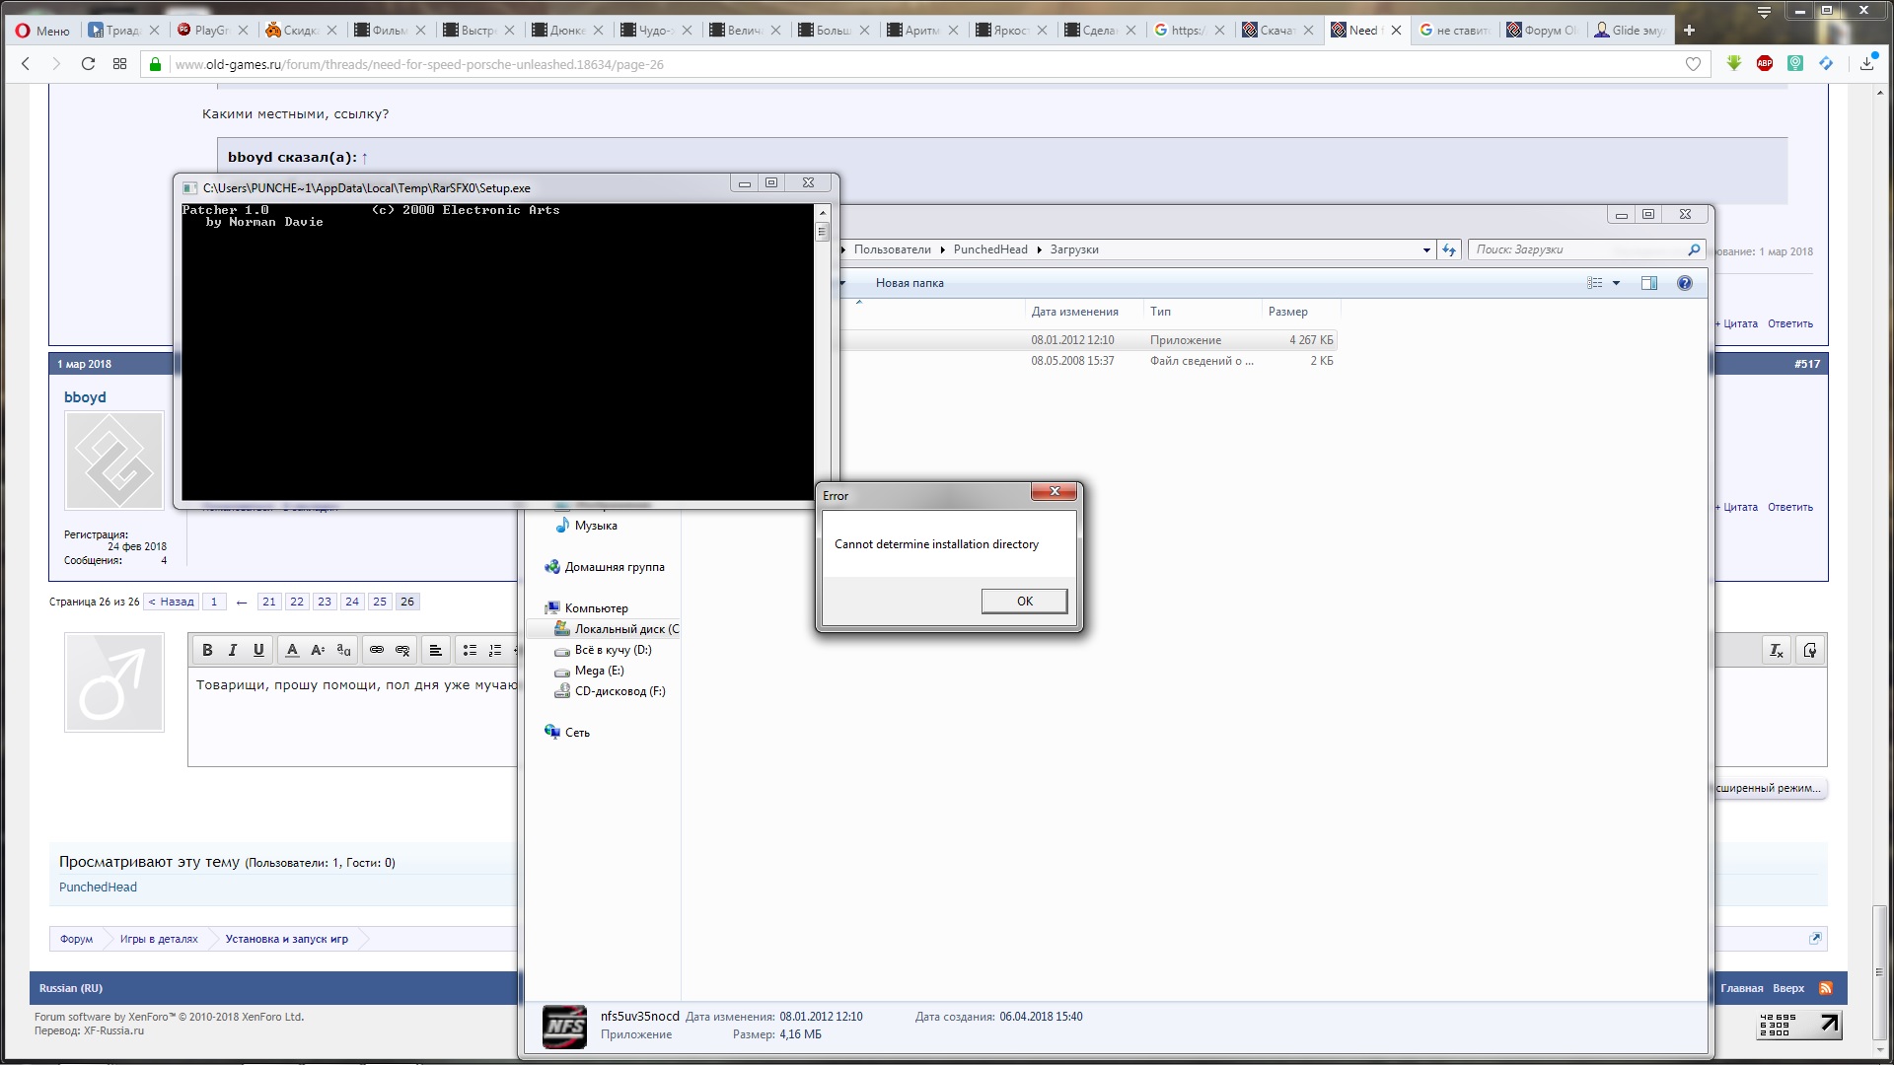This screenshot has height=1065, width=1894.
Task: Add page to bookmarks heart icon
Action: (1693, 64)
